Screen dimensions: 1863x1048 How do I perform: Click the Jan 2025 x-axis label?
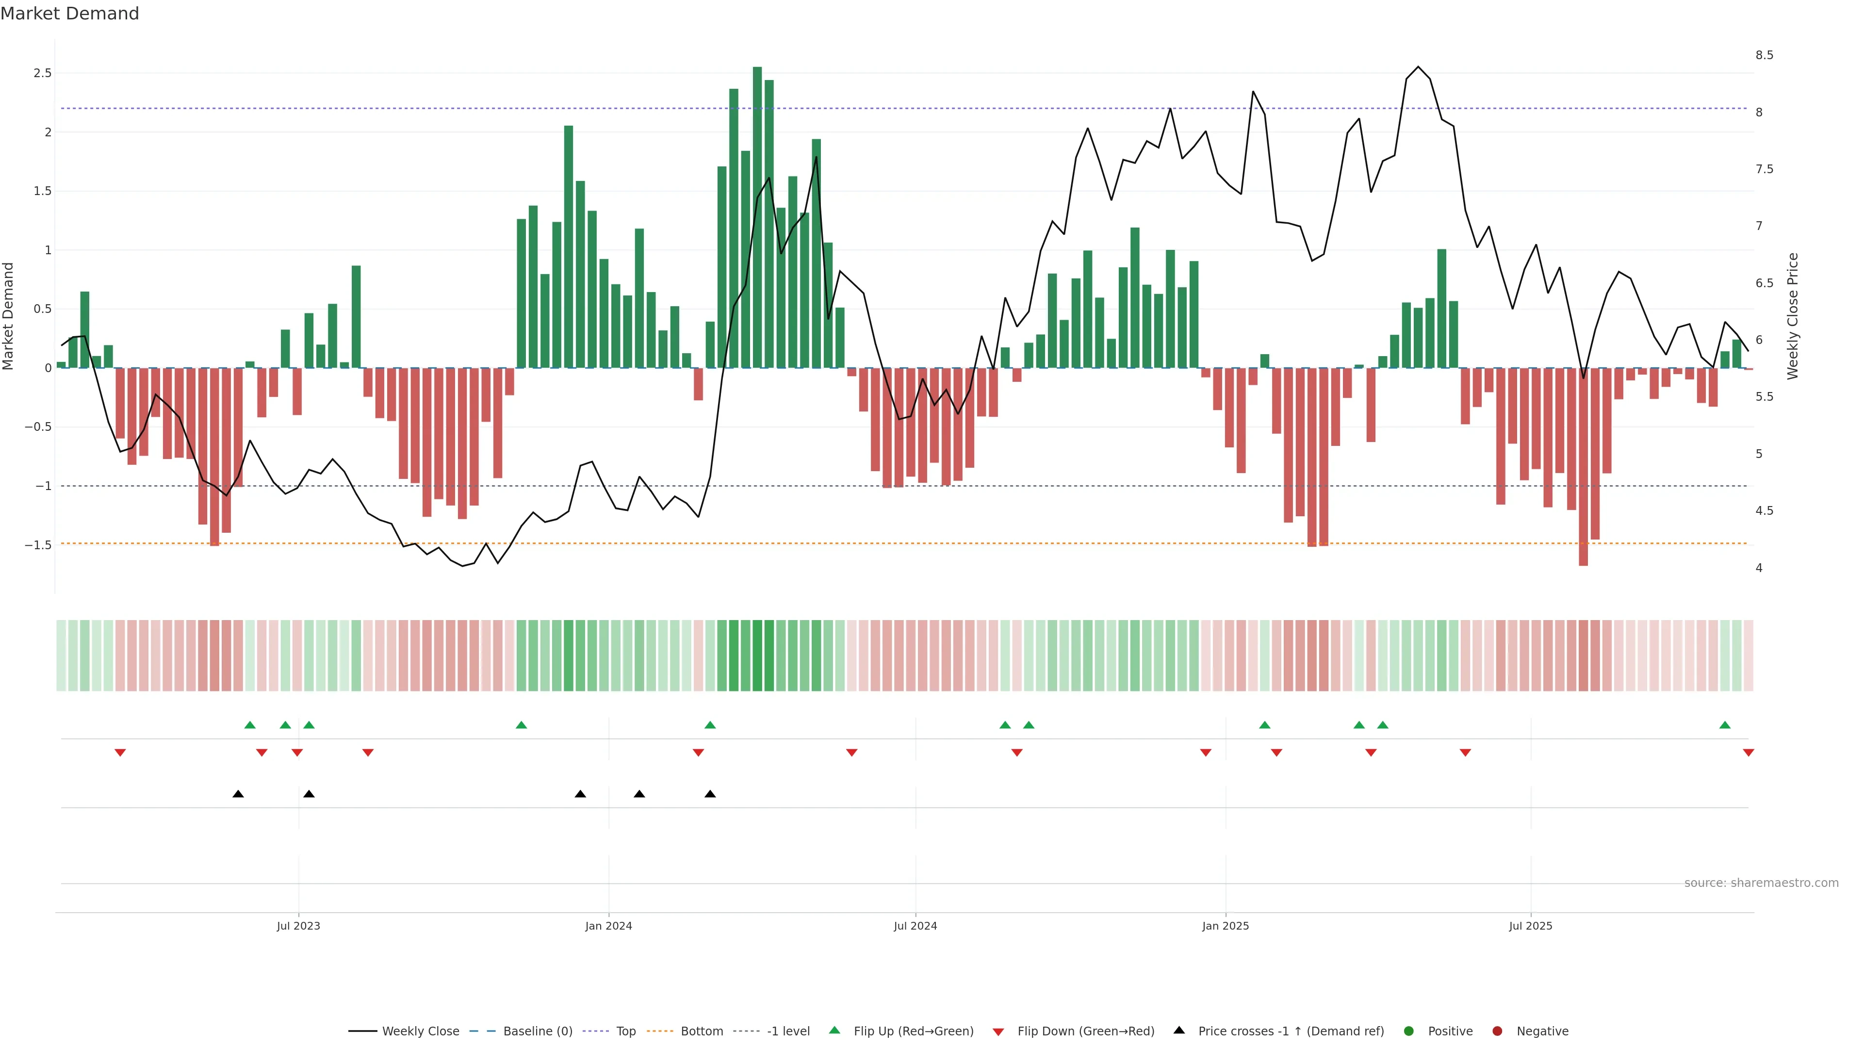1225,926
